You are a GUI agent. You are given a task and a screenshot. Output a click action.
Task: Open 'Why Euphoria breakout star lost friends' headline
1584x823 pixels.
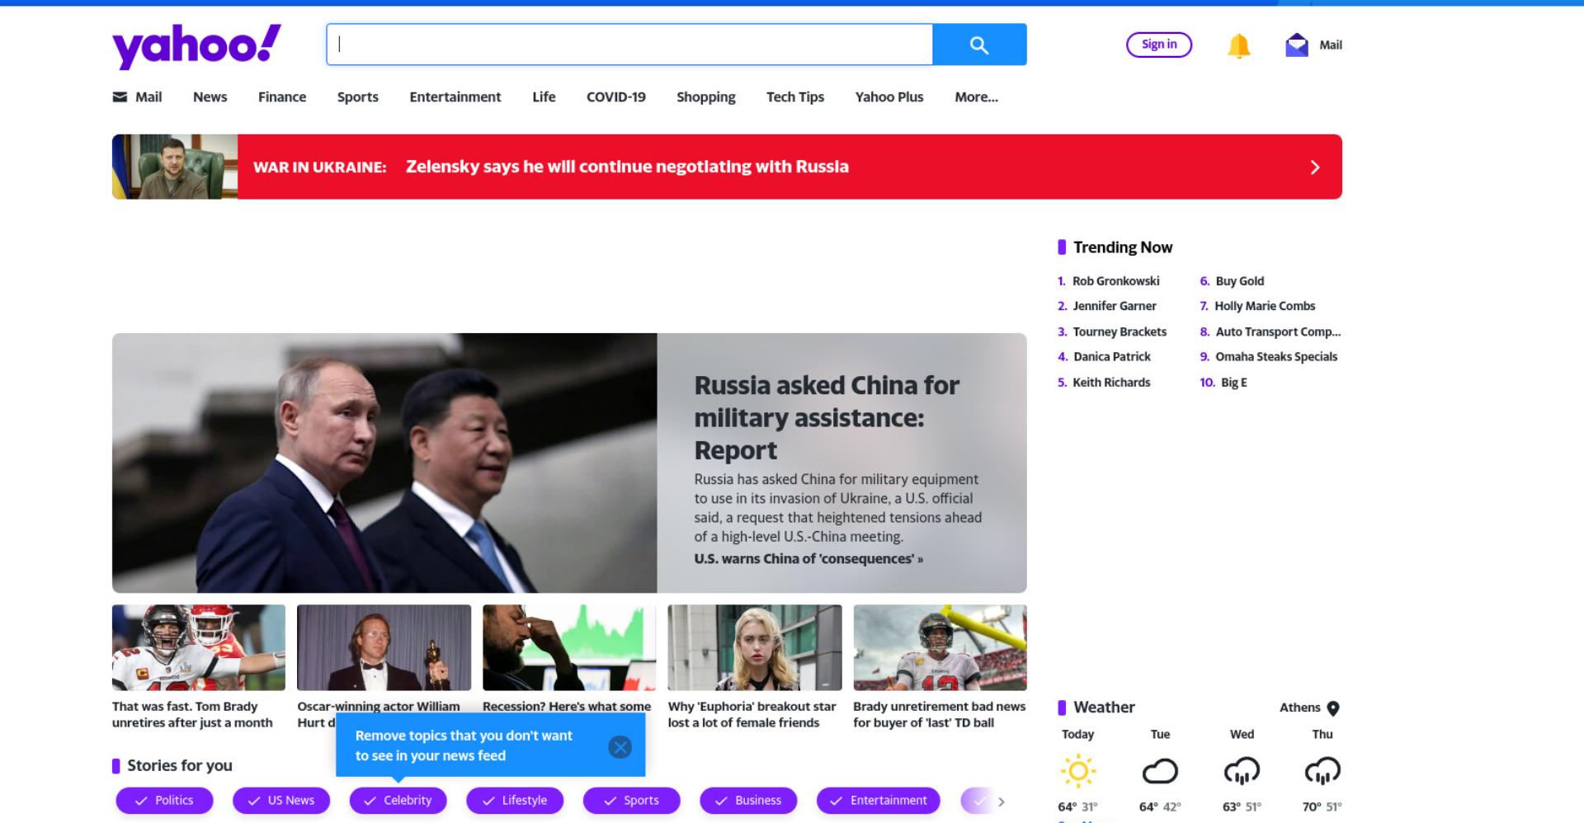point(752,715)
